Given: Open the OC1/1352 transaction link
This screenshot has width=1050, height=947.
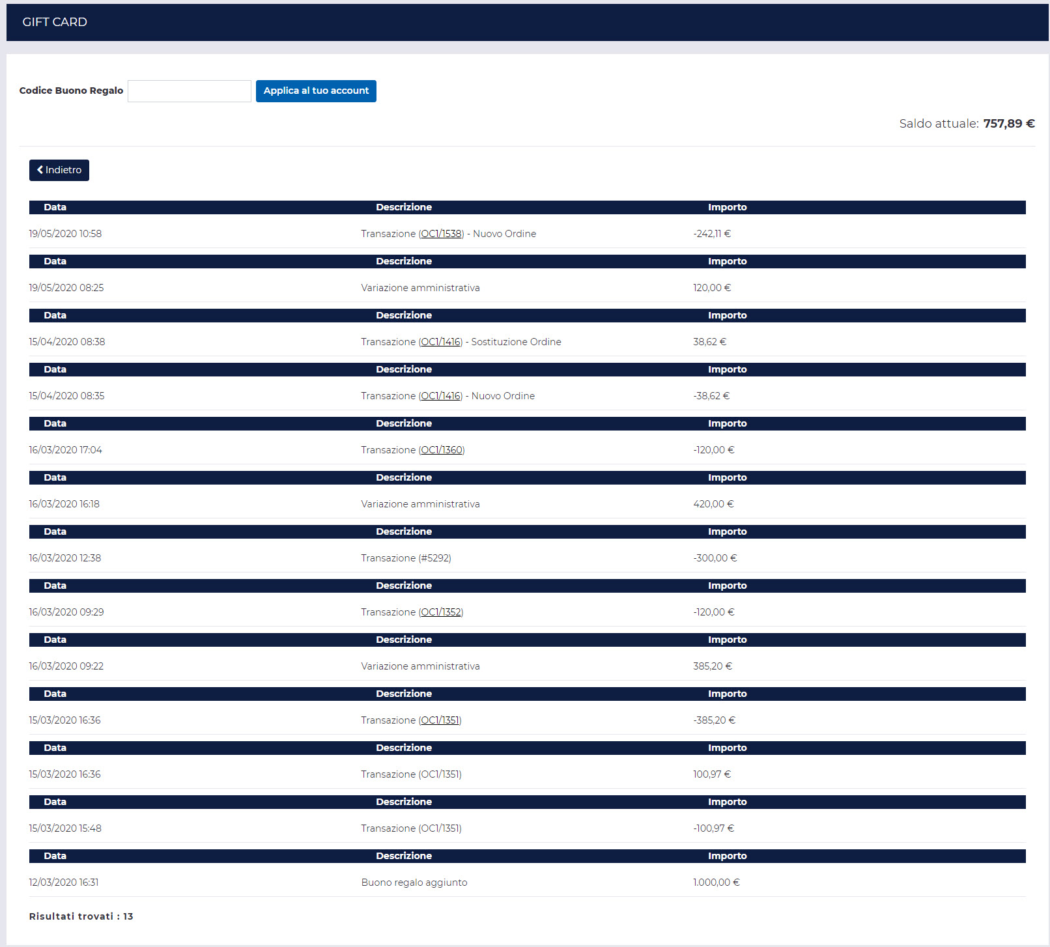Looking at the screenshot, I should click(x=441, y=612).
